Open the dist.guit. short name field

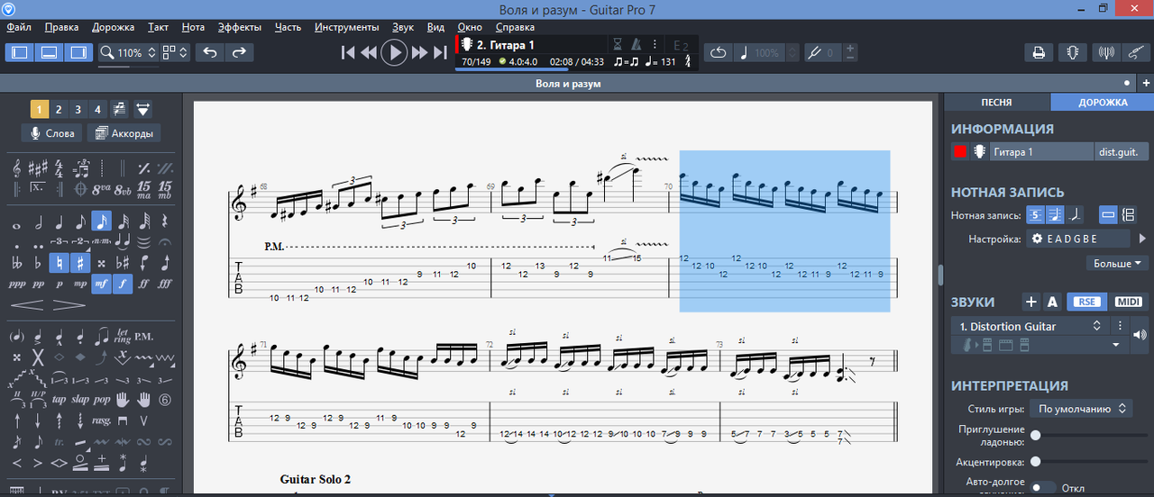click(1123, 152)
